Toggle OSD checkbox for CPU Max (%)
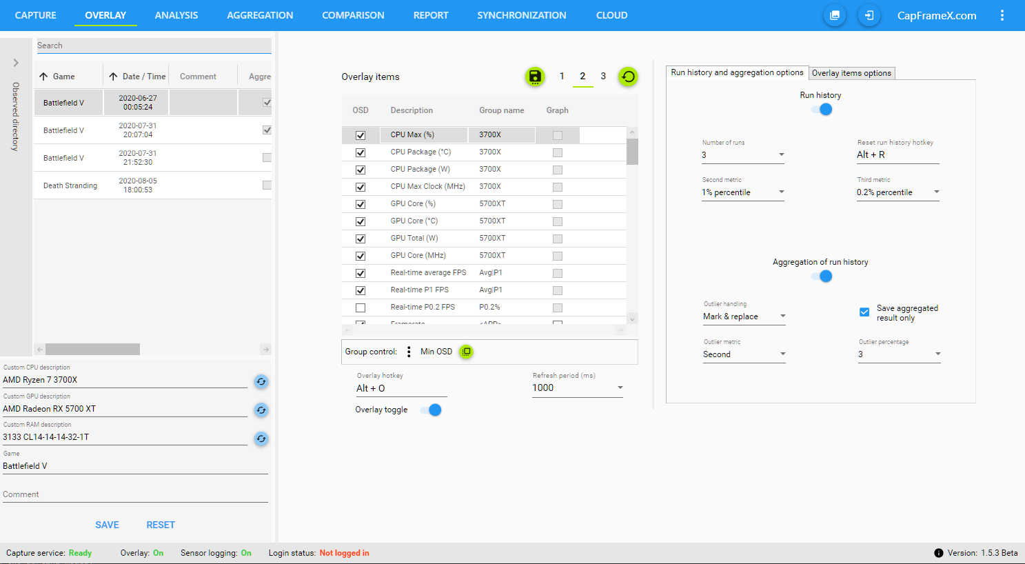This screenshot has height=564, width=1025. pos(361,135)
